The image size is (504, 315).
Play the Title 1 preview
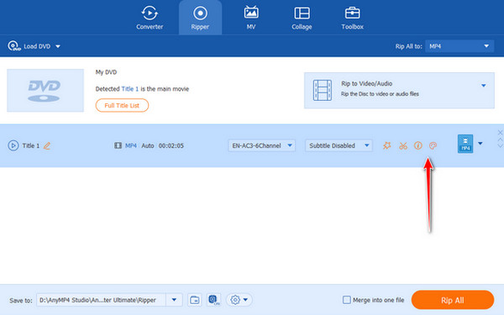[x=13, y=145]
